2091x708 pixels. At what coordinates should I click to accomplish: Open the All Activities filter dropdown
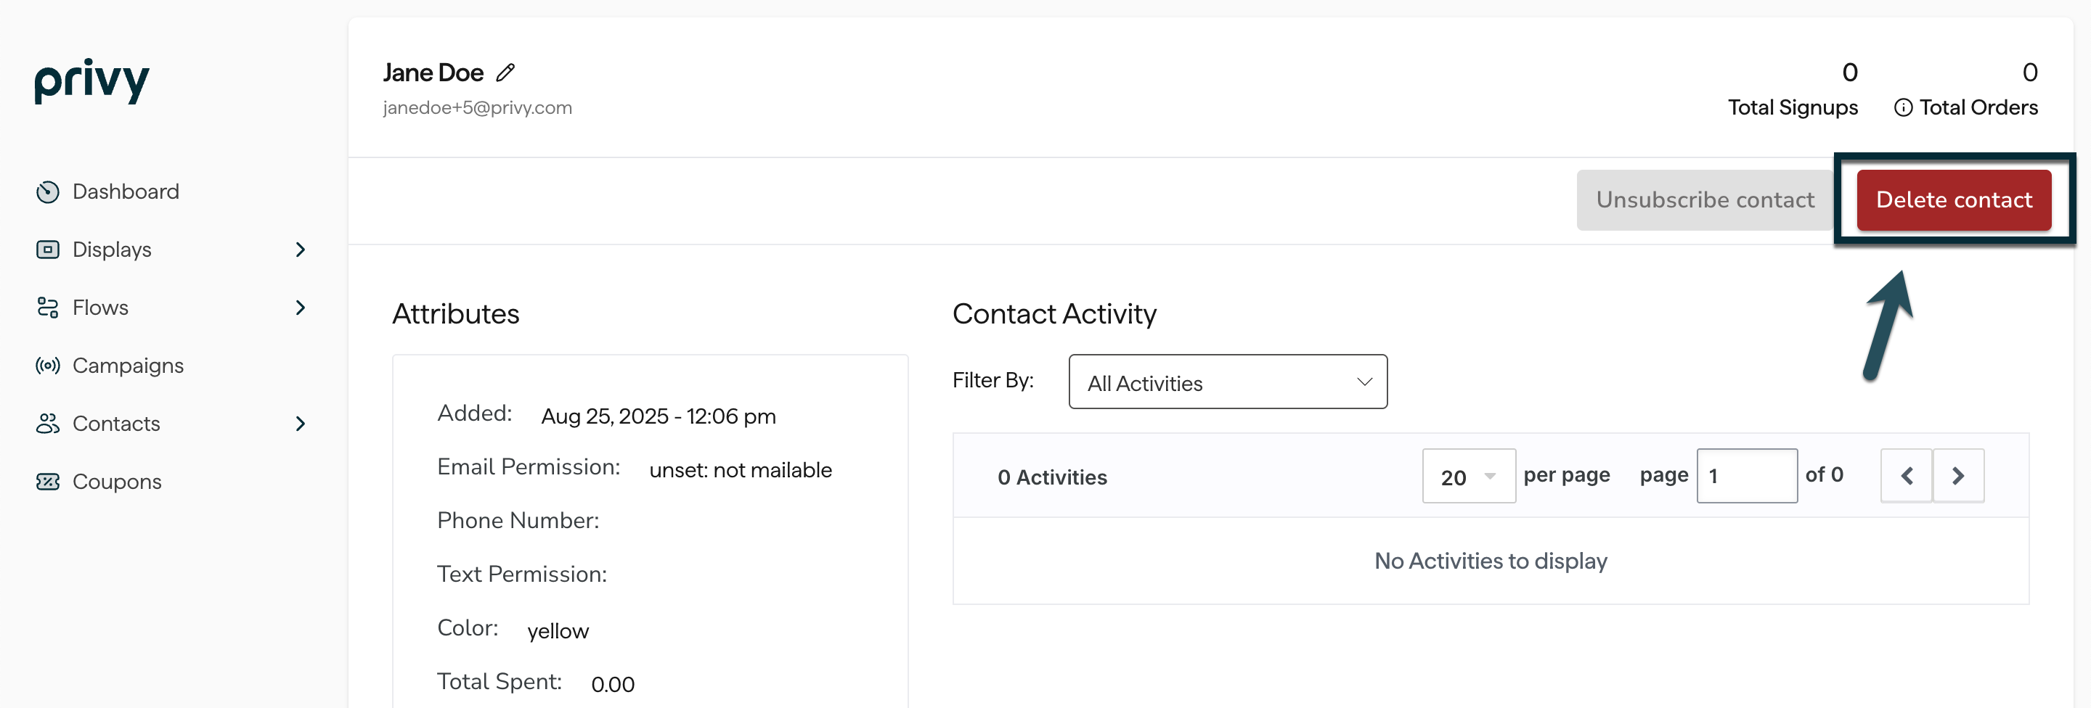[1227, 382]
